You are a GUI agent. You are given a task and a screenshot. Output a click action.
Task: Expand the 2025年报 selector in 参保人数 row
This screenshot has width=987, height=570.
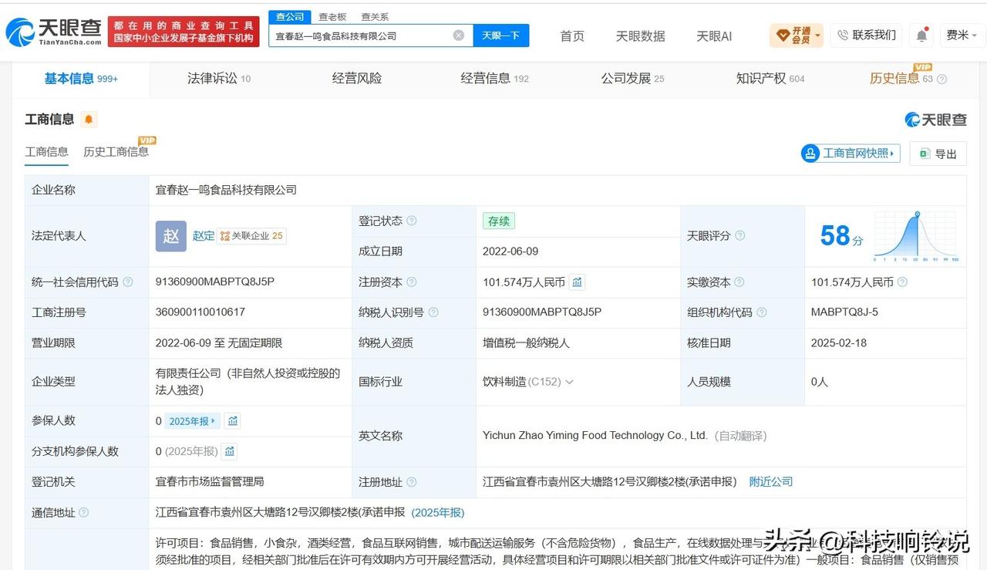(194, 421)
